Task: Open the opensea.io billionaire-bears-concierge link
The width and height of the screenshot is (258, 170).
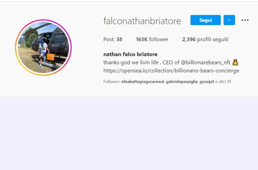Action: pos(171,71)
